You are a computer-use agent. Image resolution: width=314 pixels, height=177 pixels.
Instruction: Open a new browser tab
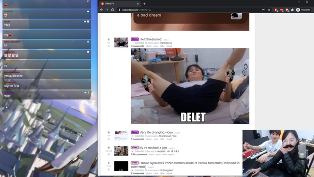coord(144,3)
